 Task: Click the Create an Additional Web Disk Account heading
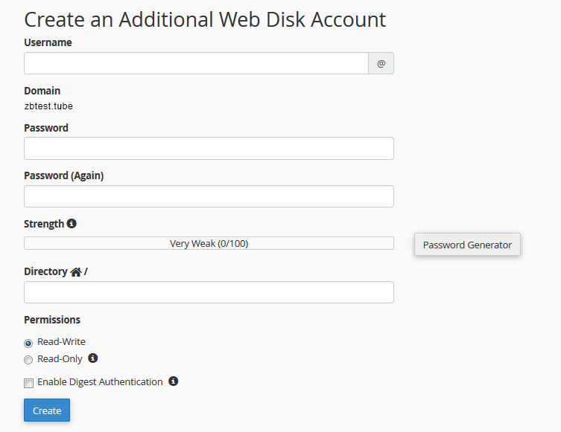(205, 19)
